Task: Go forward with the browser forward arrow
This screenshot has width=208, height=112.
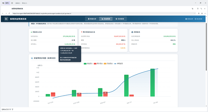Action: [6, 13]
